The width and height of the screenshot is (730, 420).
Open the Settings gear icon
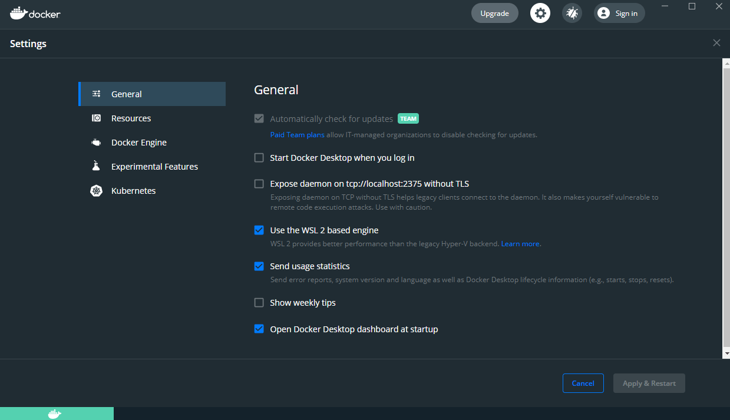pos(540,12)
